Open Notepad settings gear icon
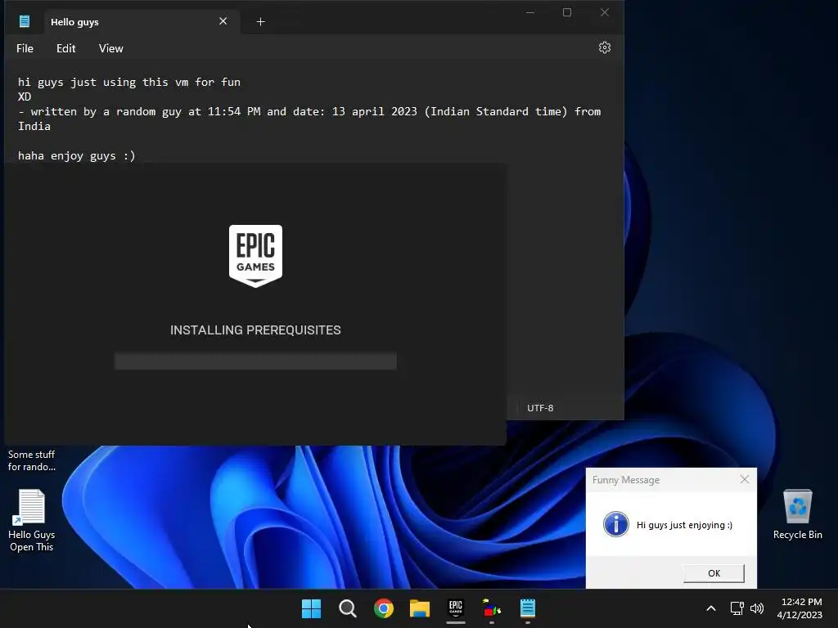838x628 pixels. point(605,48)
